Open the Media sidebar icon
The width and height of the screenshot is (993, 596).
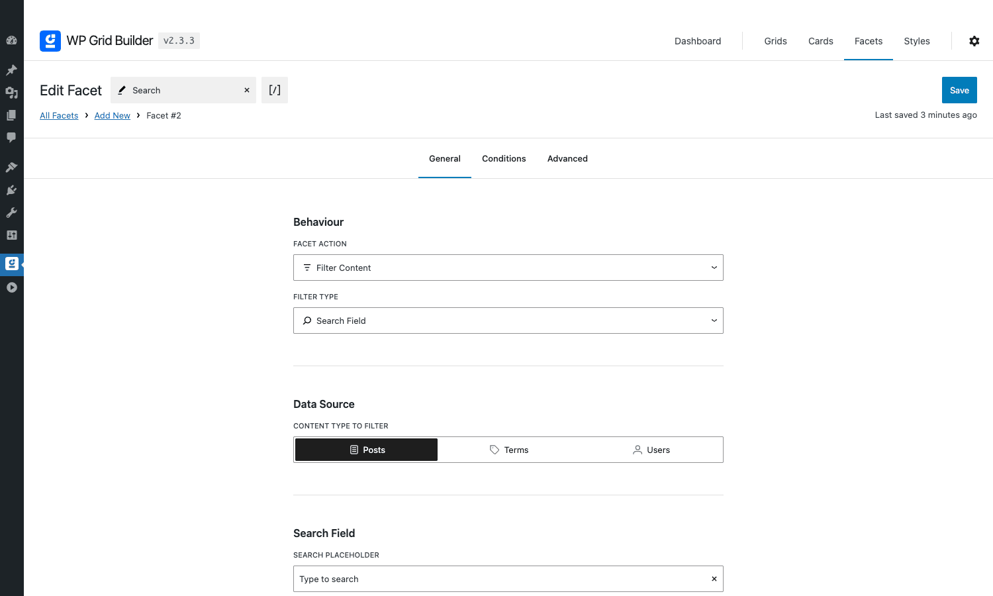click(x=11, y=93)
